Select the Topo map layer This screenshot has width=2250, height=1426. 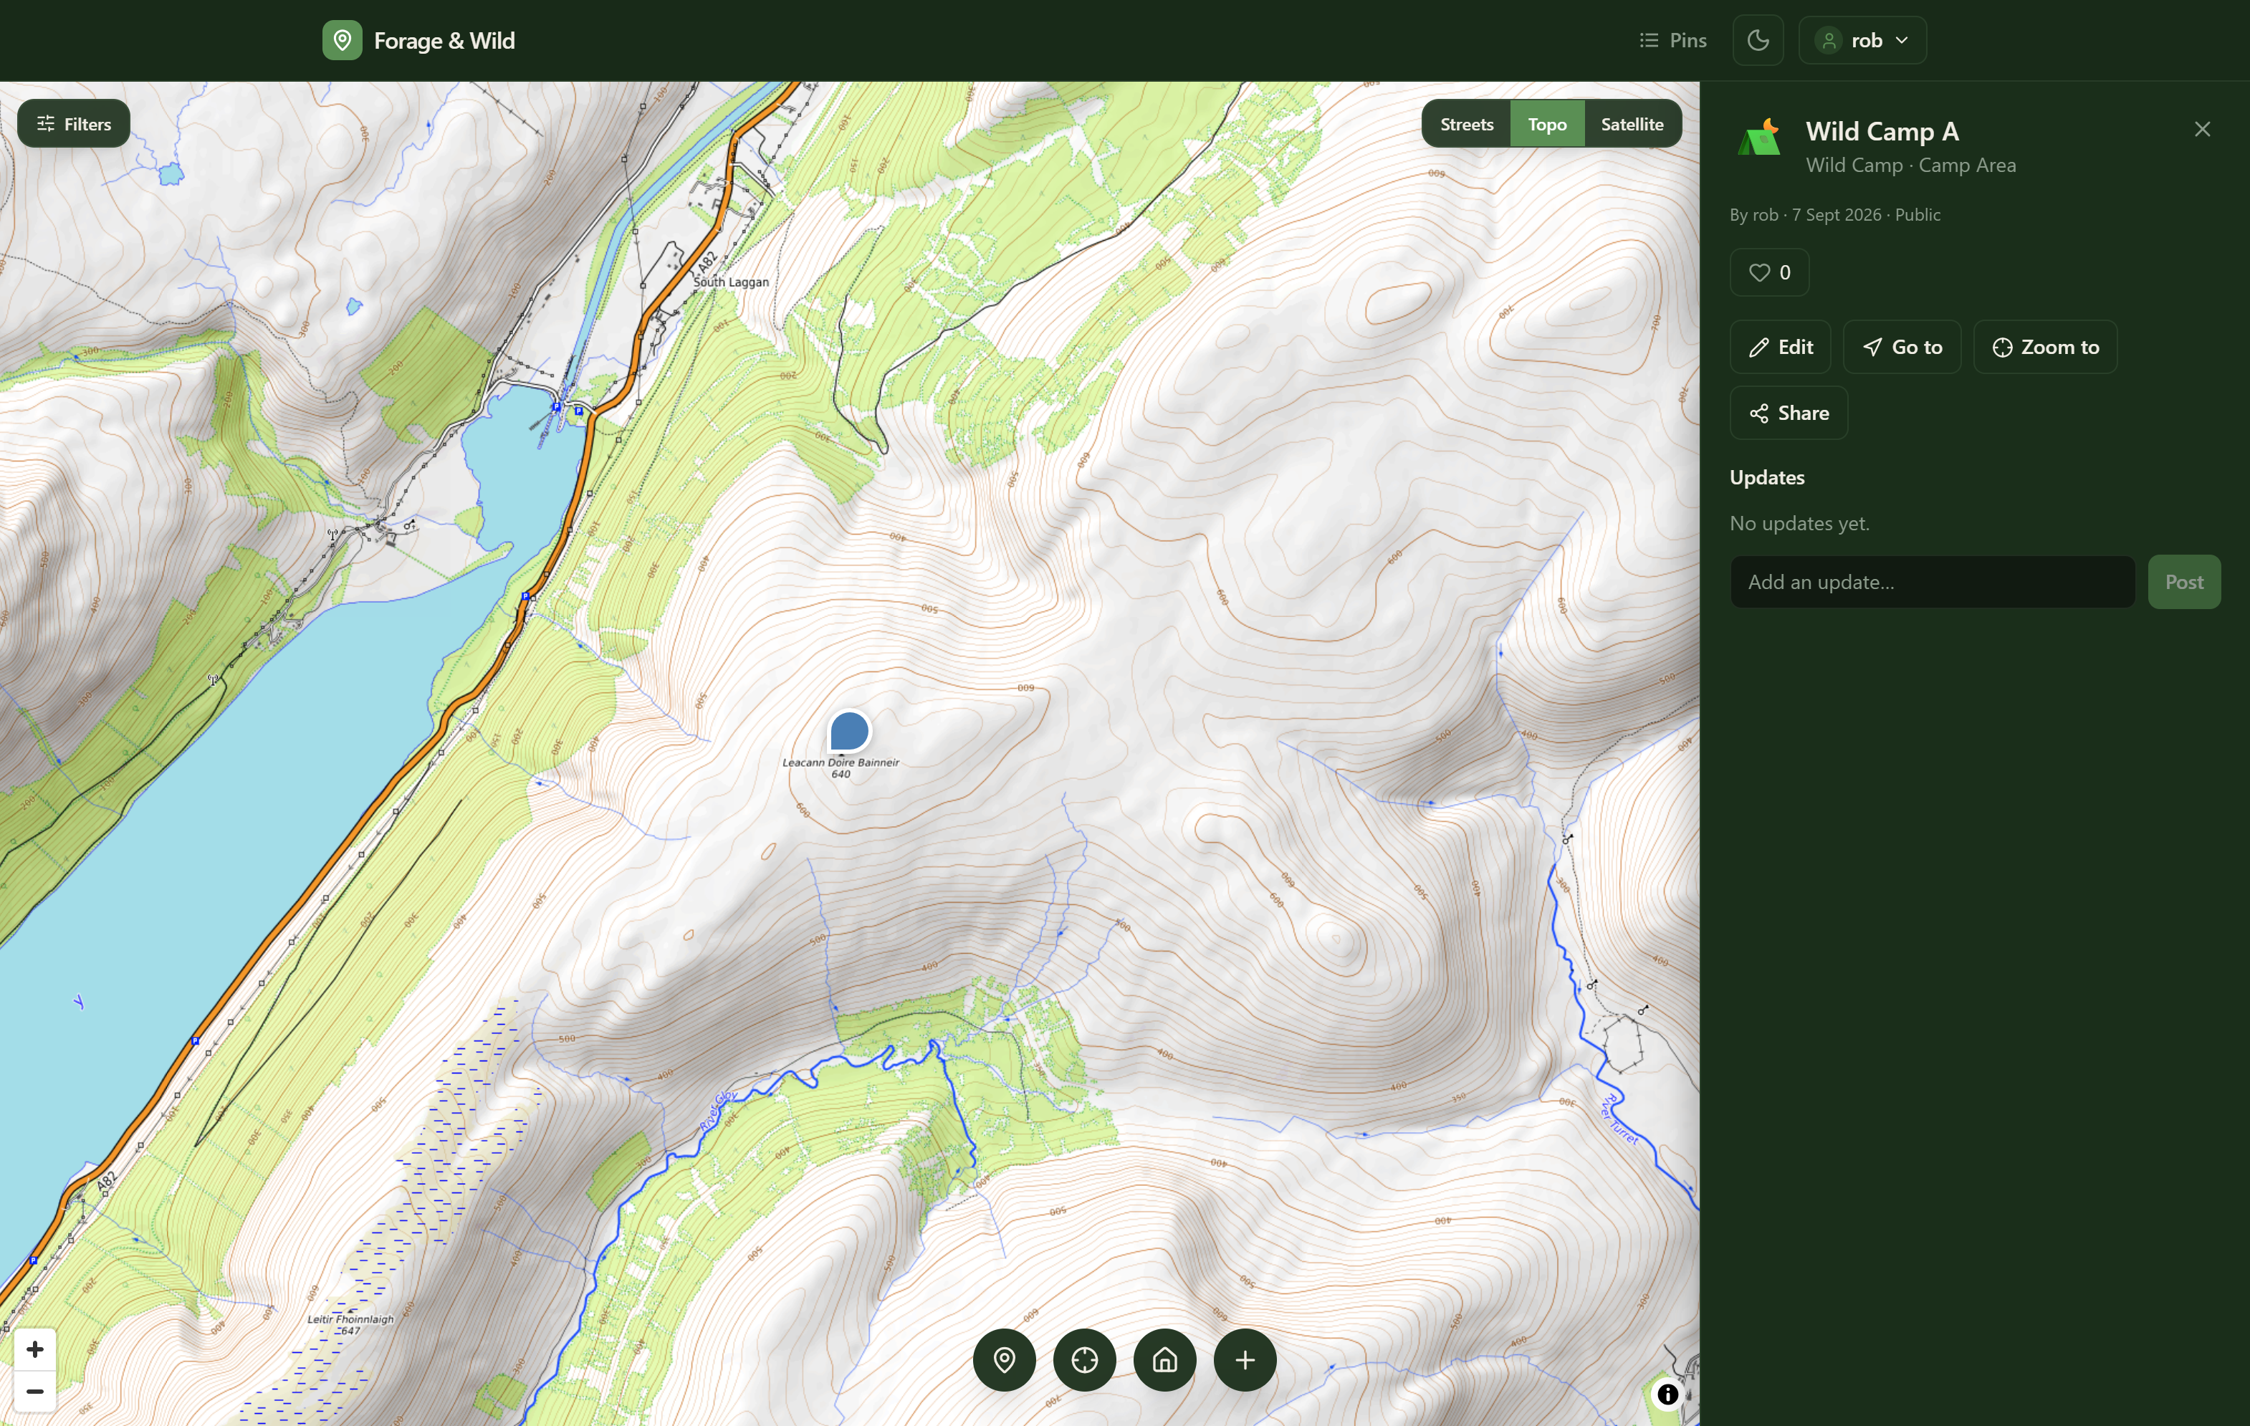(1546, 123)
